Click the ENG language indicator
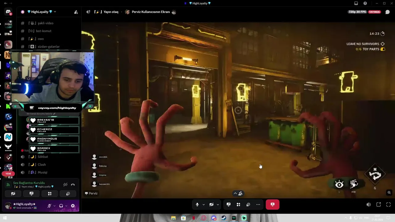Screen dimensions: 395x222 367,218
